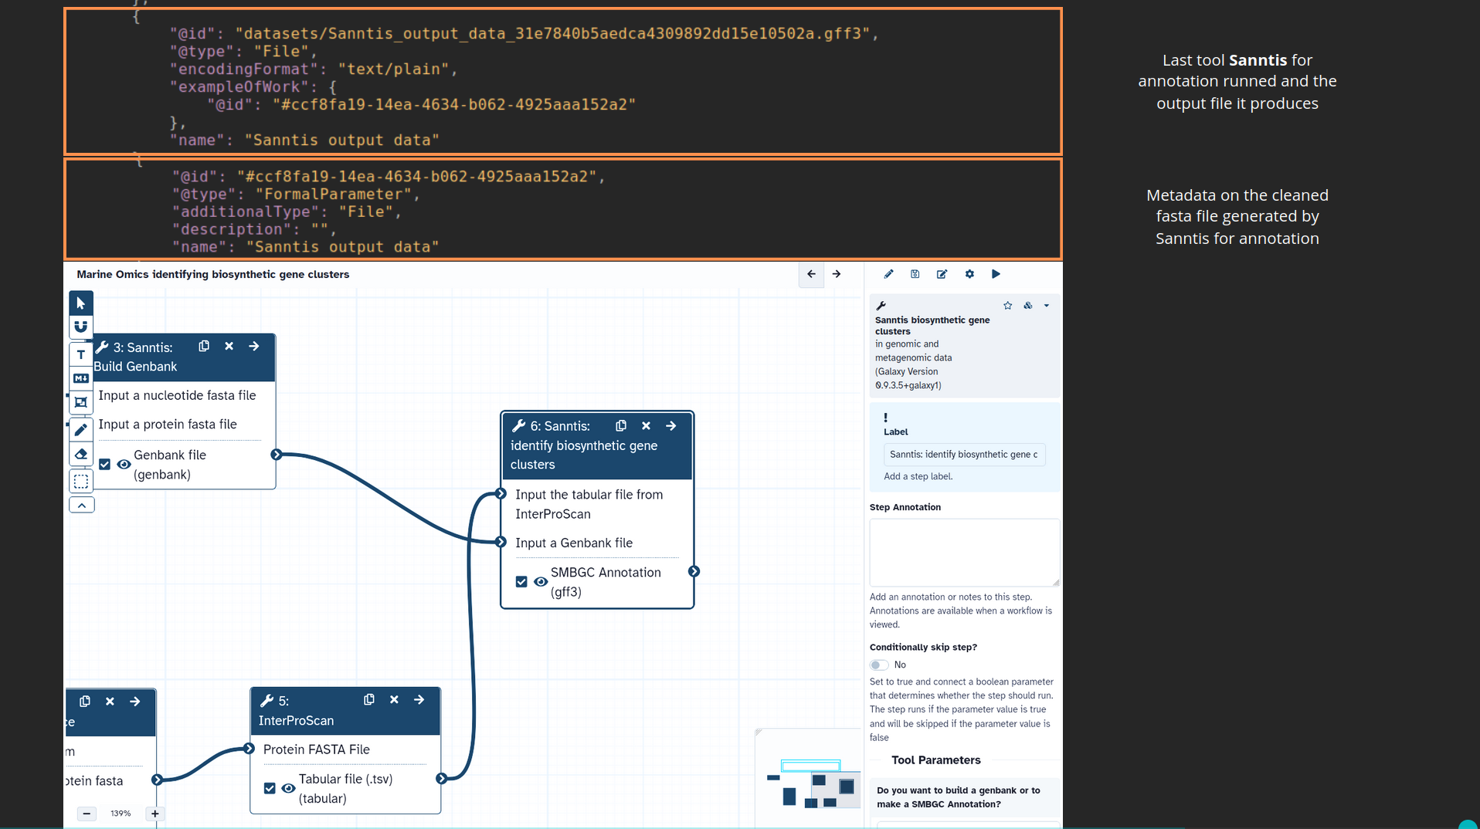Select the workflow title Marine Omics text

click(213, 274)
